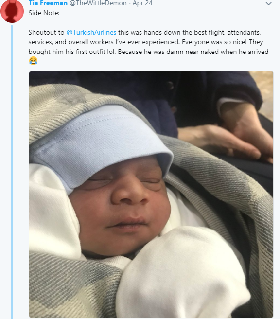The image size is (280, 319).
Task: Click the @TheWittleDemon handle
Action: click(98, 3)
